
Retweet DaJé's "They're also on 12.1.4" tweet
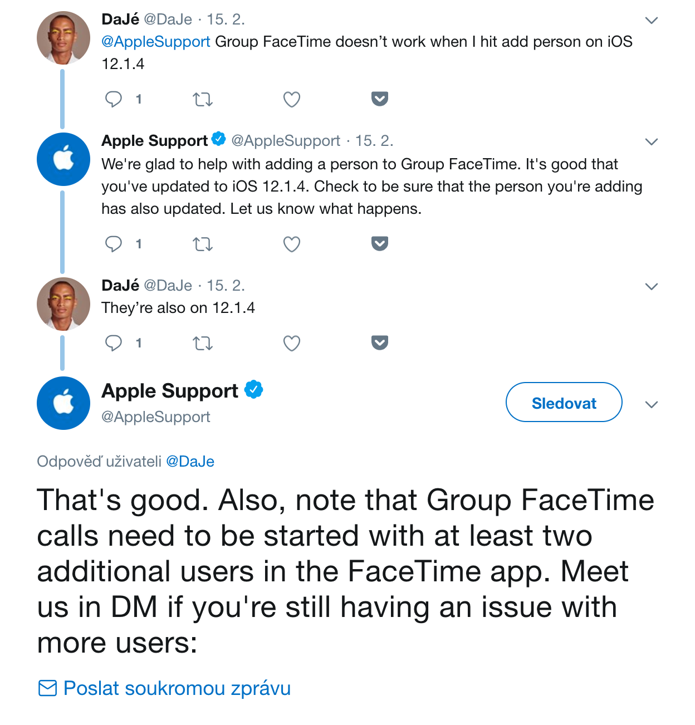pyautogui.click(x=203, y=343)
